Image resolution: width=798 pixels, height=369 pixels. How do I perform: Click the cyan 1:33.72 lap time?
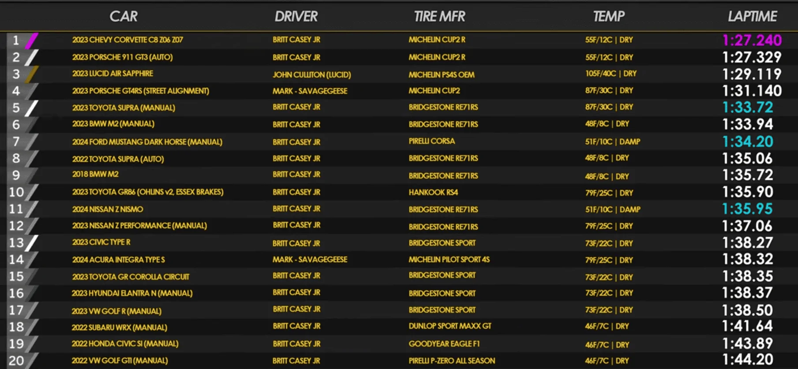748,107
